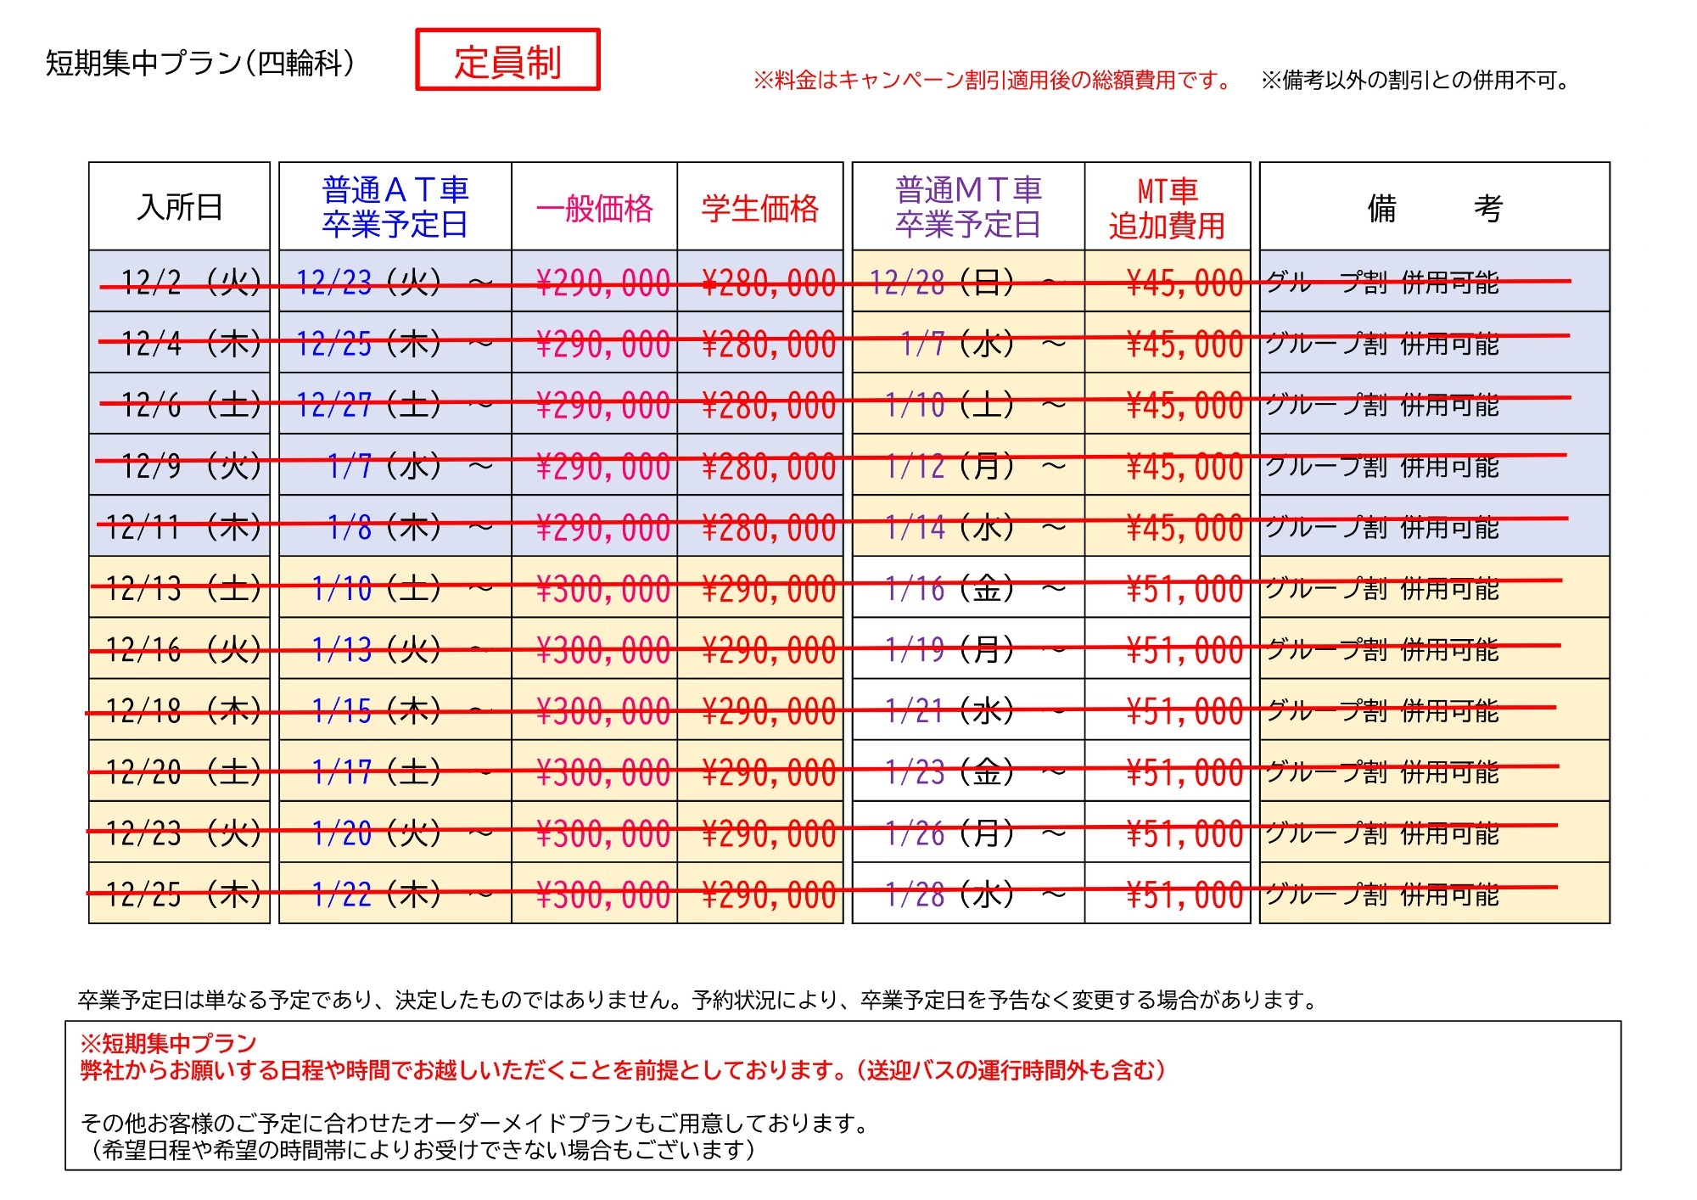Click the ※備考以外の割引 notice text

[x=1415, y=81]
